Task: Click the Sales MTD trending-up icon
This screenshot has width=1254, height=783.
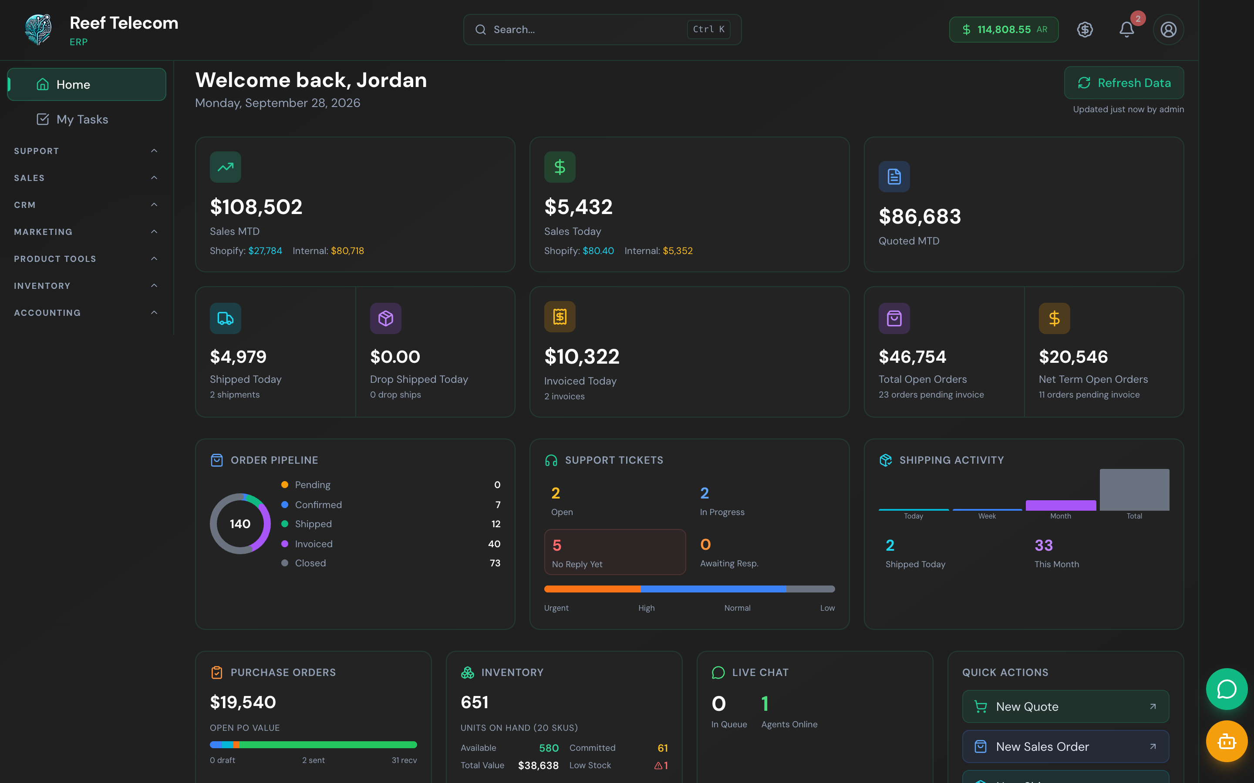Action: click(226, 167)
